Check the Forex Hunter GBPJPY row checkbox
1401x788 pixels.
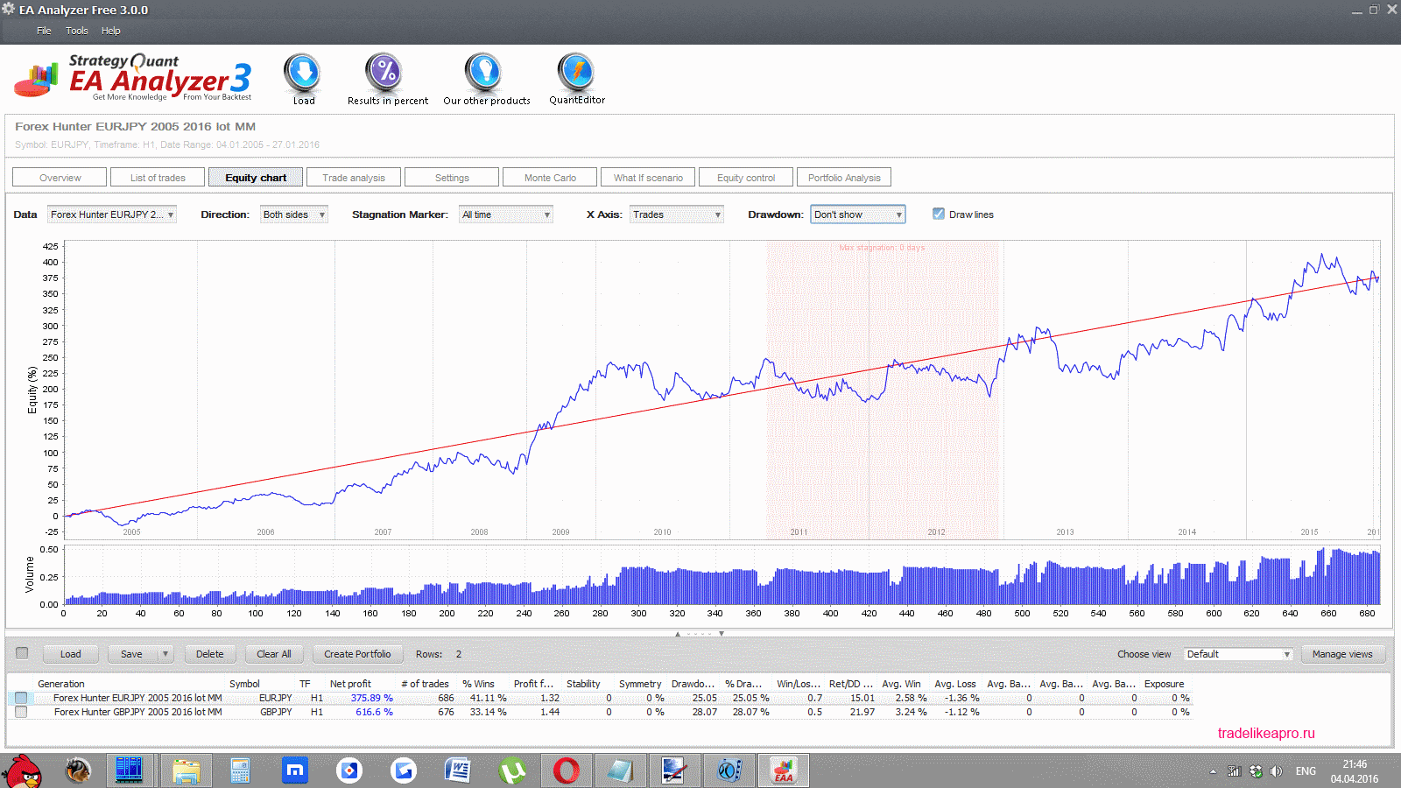21,712
